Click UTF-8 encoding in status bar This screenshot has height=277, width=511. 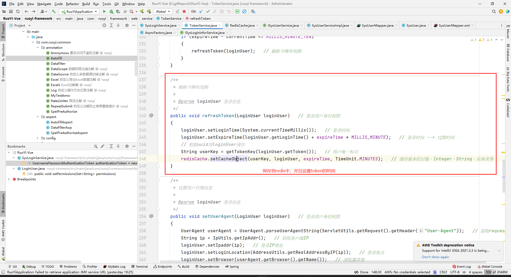pyautogui.click(x=455, y=272)
